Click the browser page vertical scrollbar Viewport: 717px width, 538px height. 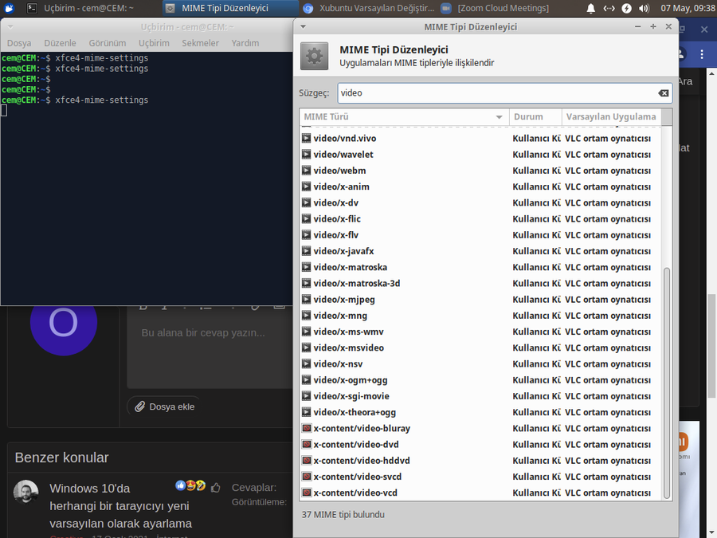pyautogui.click(x=711, y=345)
